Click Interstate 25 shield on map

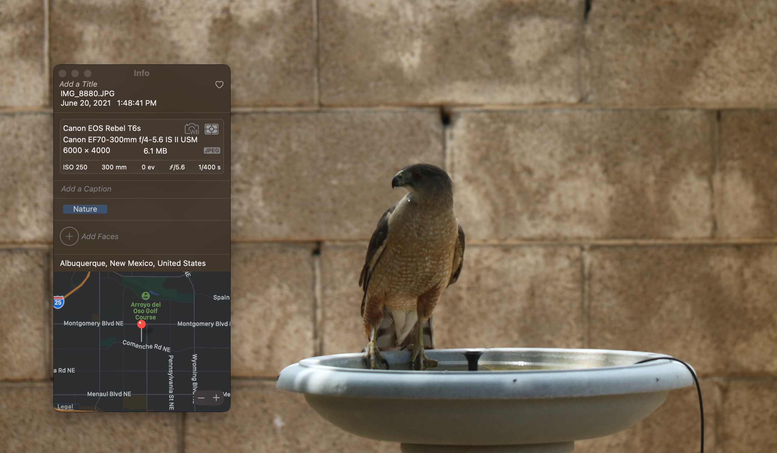(x=58, y=302)
